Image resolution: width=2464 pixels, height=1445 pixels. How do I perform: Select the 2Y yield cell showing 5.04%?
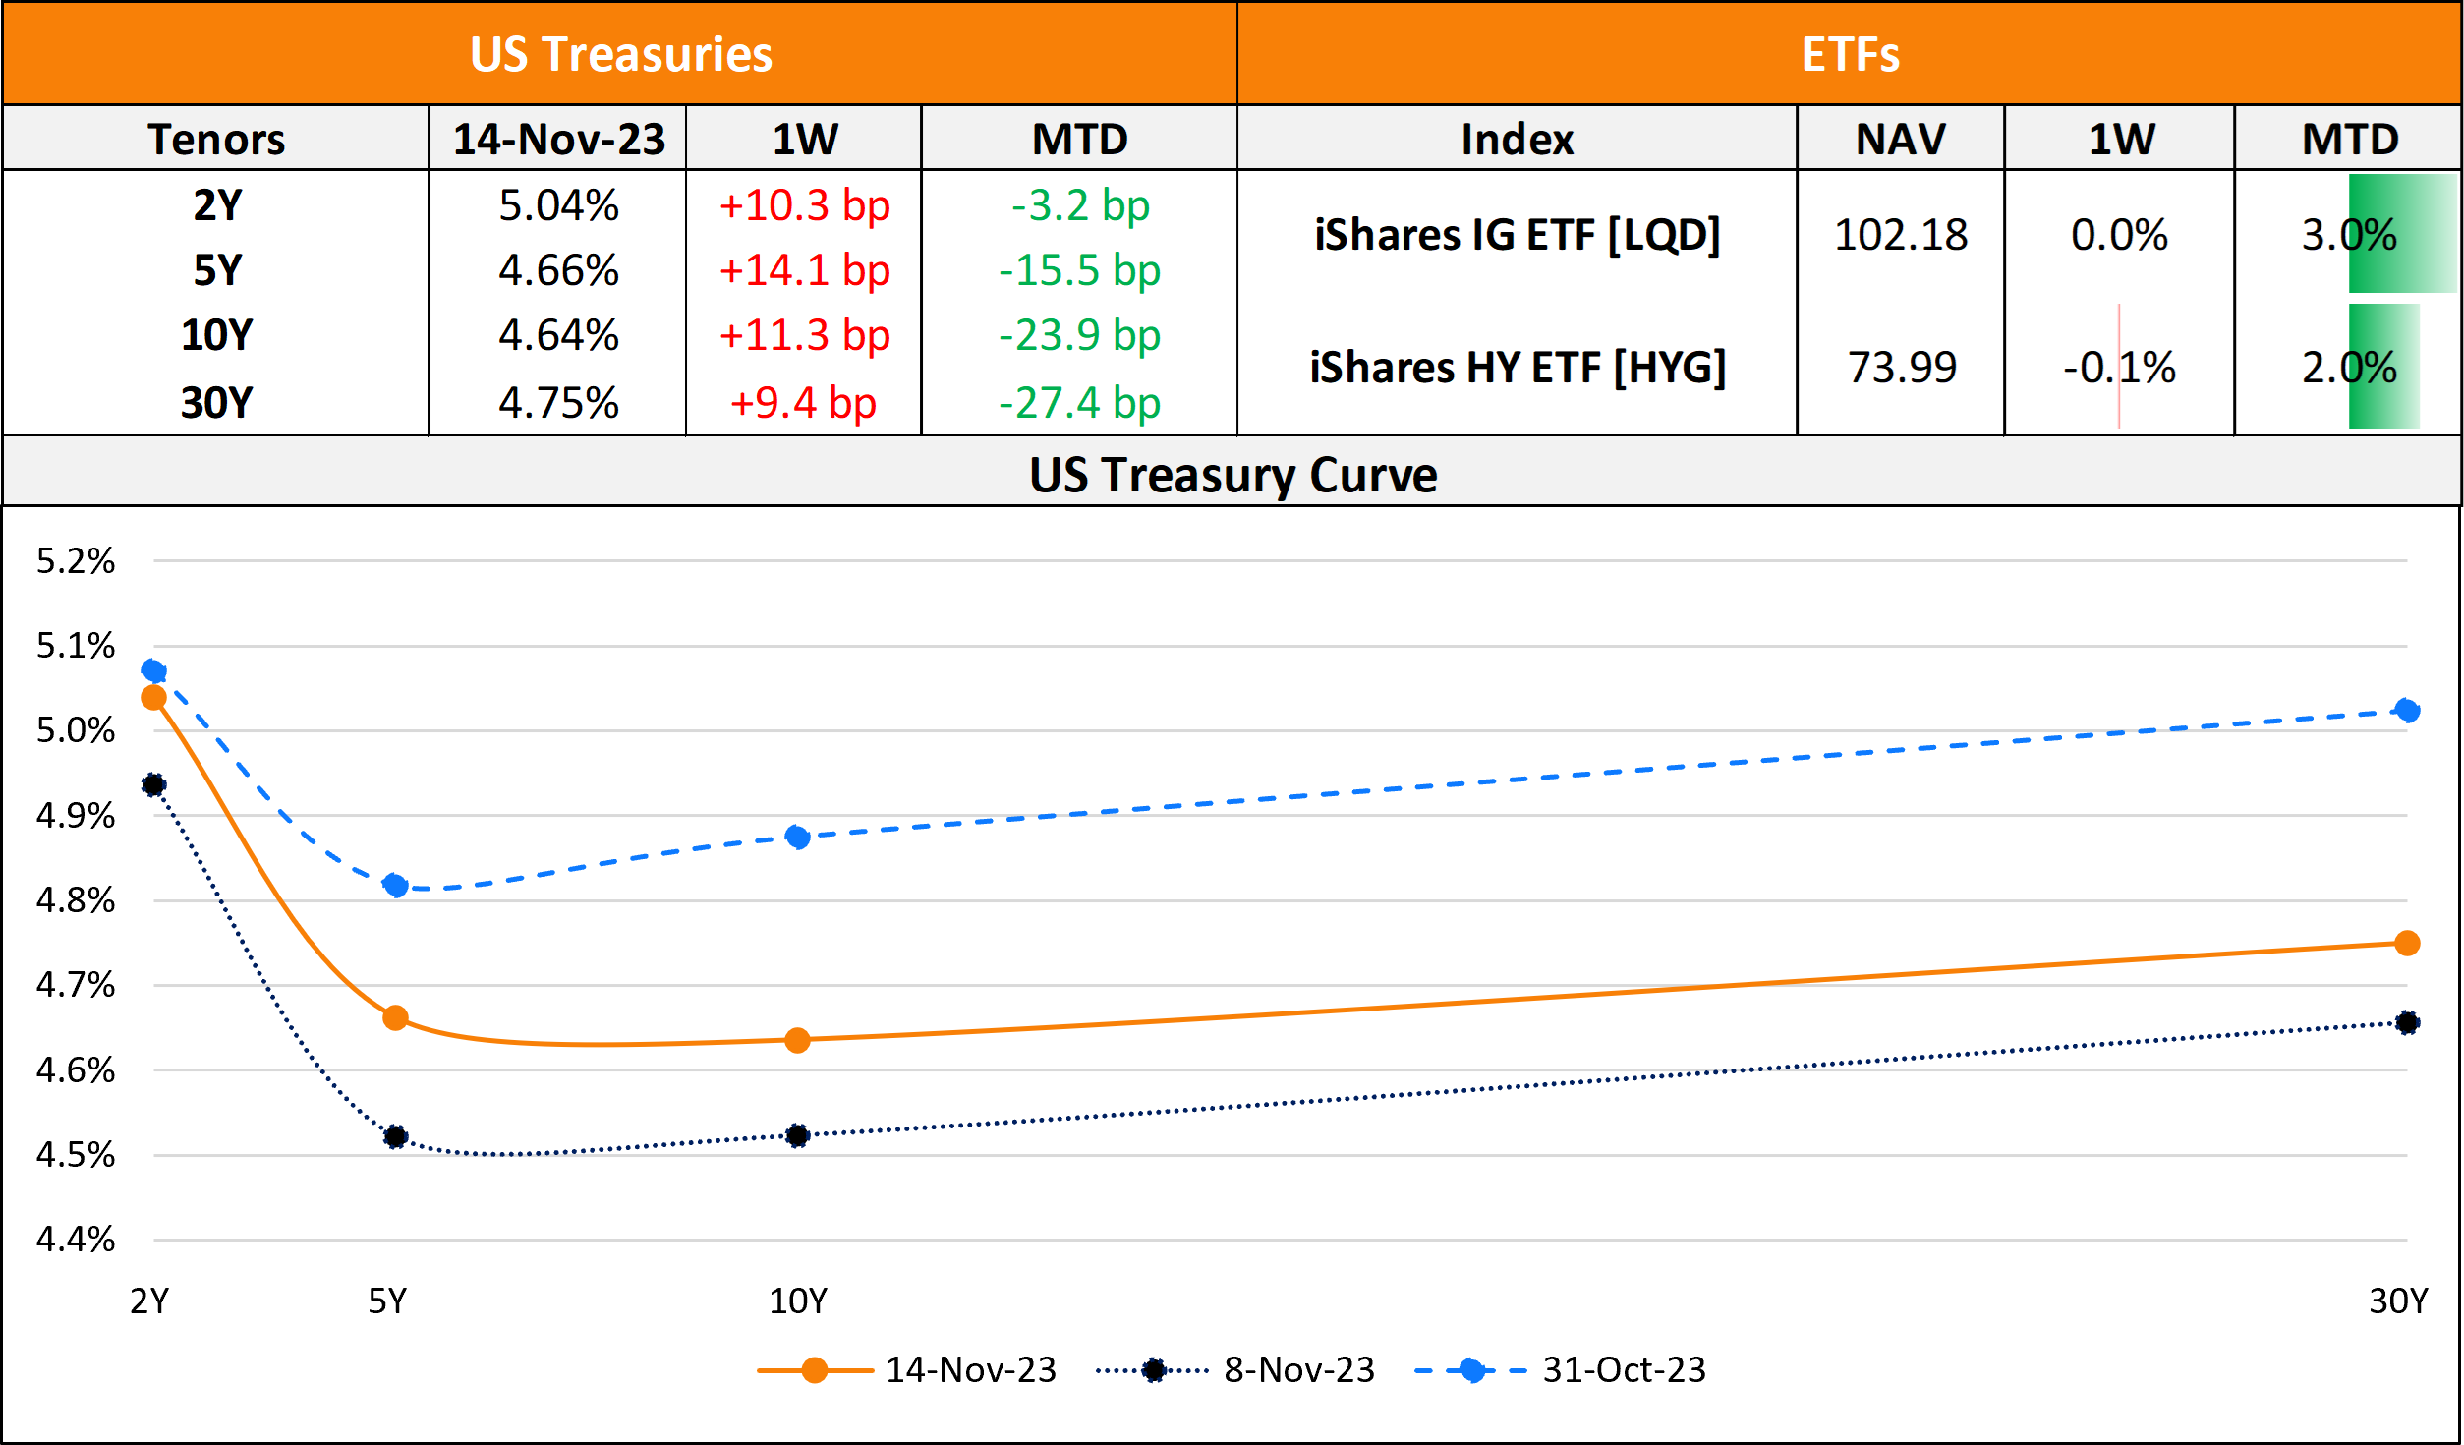[558, 205]
